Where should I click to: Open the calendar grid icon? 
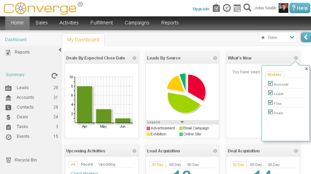(x=237, y=8)
